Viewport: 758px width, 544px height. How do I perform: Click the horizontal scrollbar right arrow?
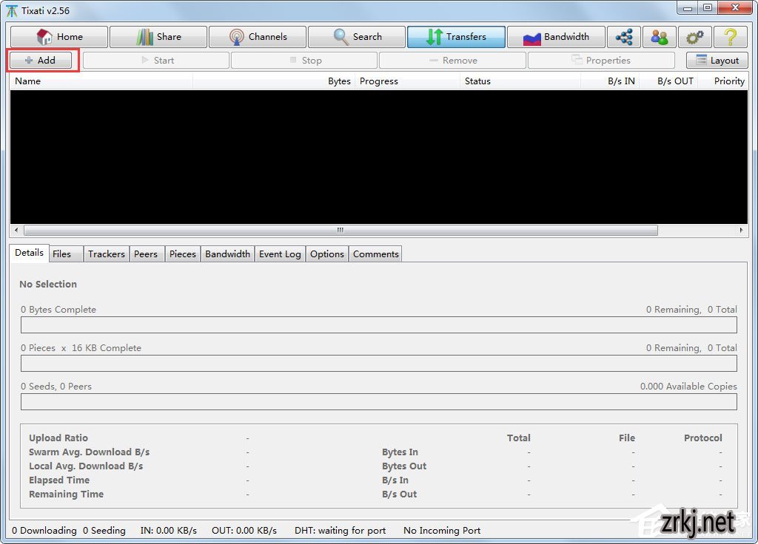click(741, 231)
